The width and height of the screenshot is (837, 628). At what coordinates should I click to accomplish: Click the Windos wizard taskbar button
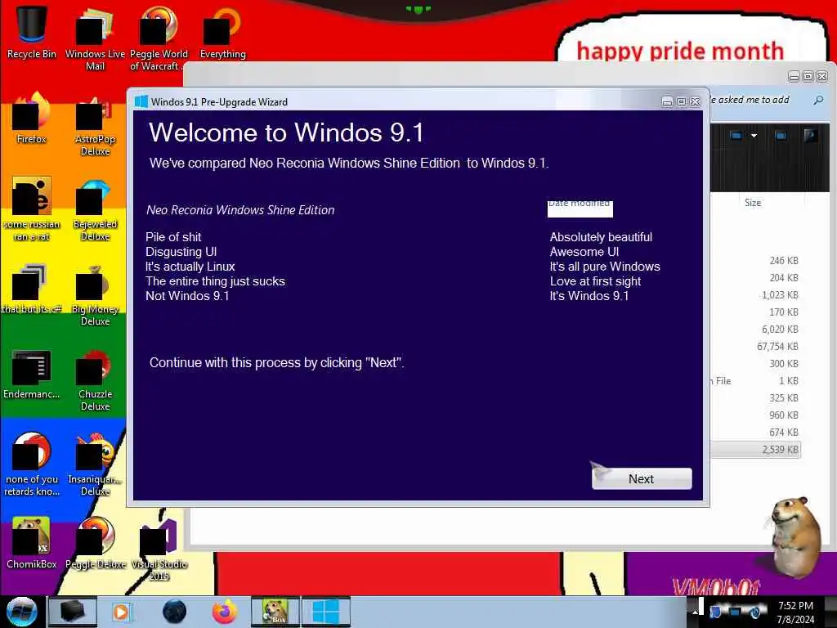click(x=325, y=612)
